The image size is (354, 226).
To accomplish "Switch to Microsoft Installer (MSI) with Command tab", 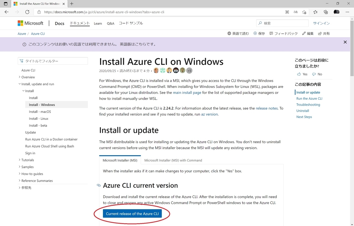I will 173,160.
